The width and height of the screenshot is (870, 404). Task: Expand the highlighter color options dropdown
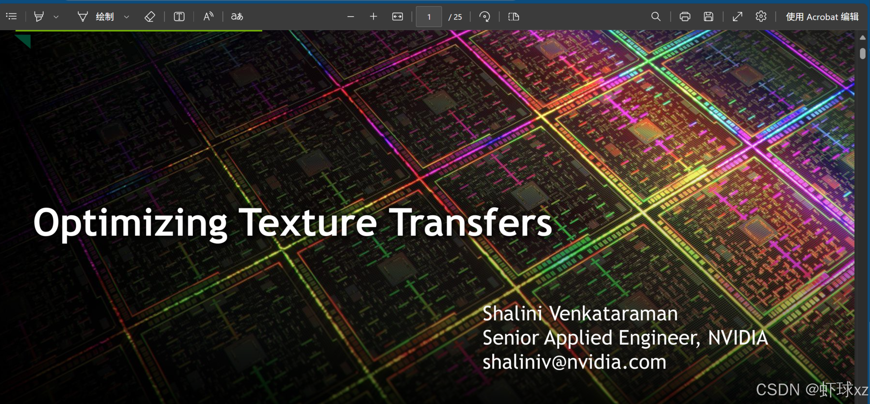[56, 17]
